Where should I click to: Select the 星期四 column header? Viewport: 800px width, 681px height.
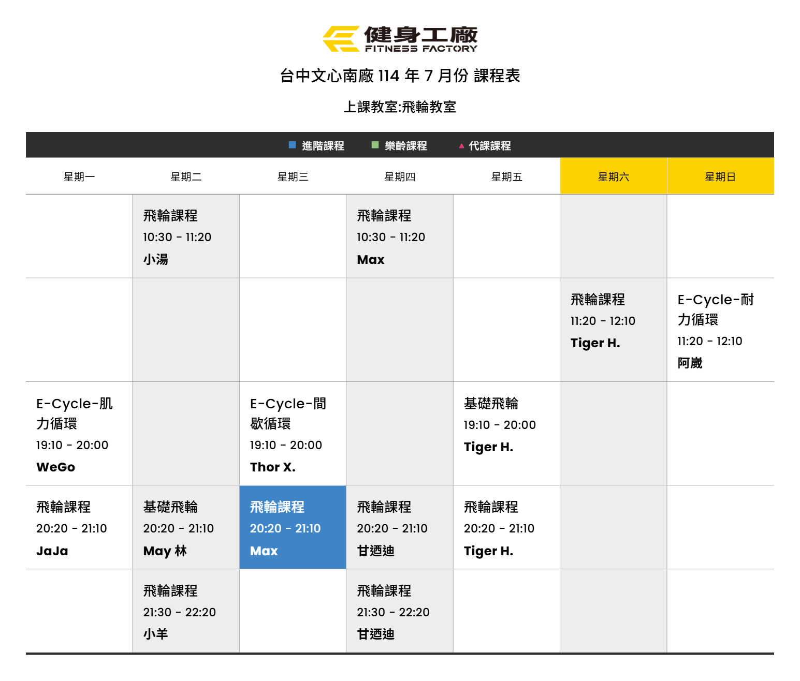[x=400, y=176]
